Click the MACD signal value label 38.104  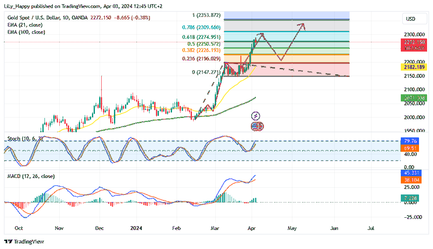411,180
